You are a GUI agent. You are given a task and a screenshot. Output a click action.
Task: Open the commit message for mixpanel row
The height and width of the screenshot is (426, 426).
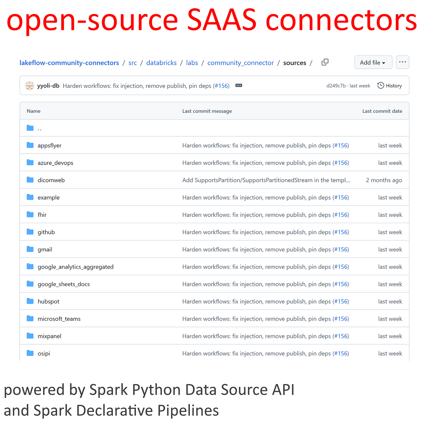pos(257,337)
